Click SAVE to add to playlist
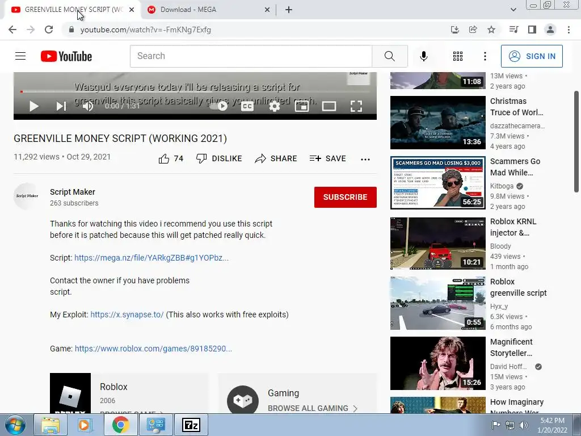 pos(327,159)
